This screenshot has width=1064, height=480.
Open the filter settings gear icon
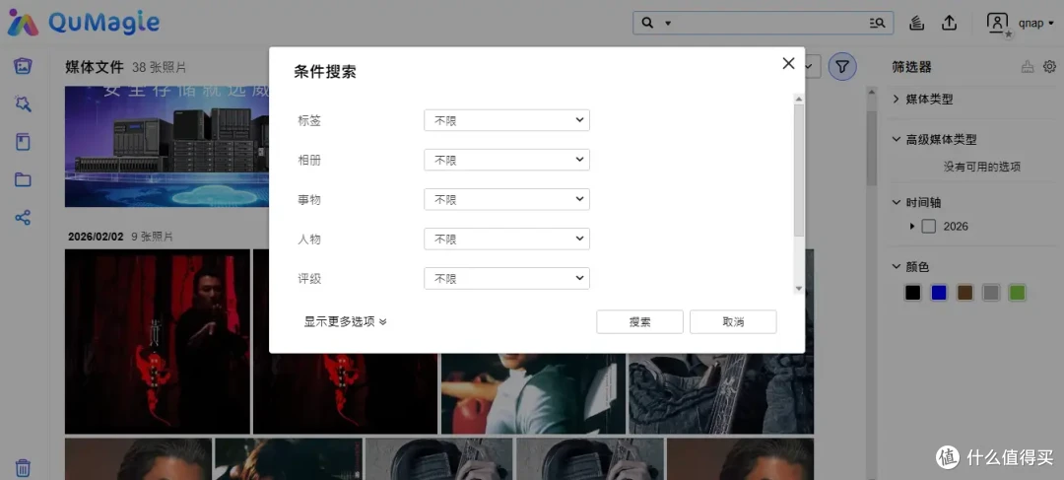(1050, 67)
